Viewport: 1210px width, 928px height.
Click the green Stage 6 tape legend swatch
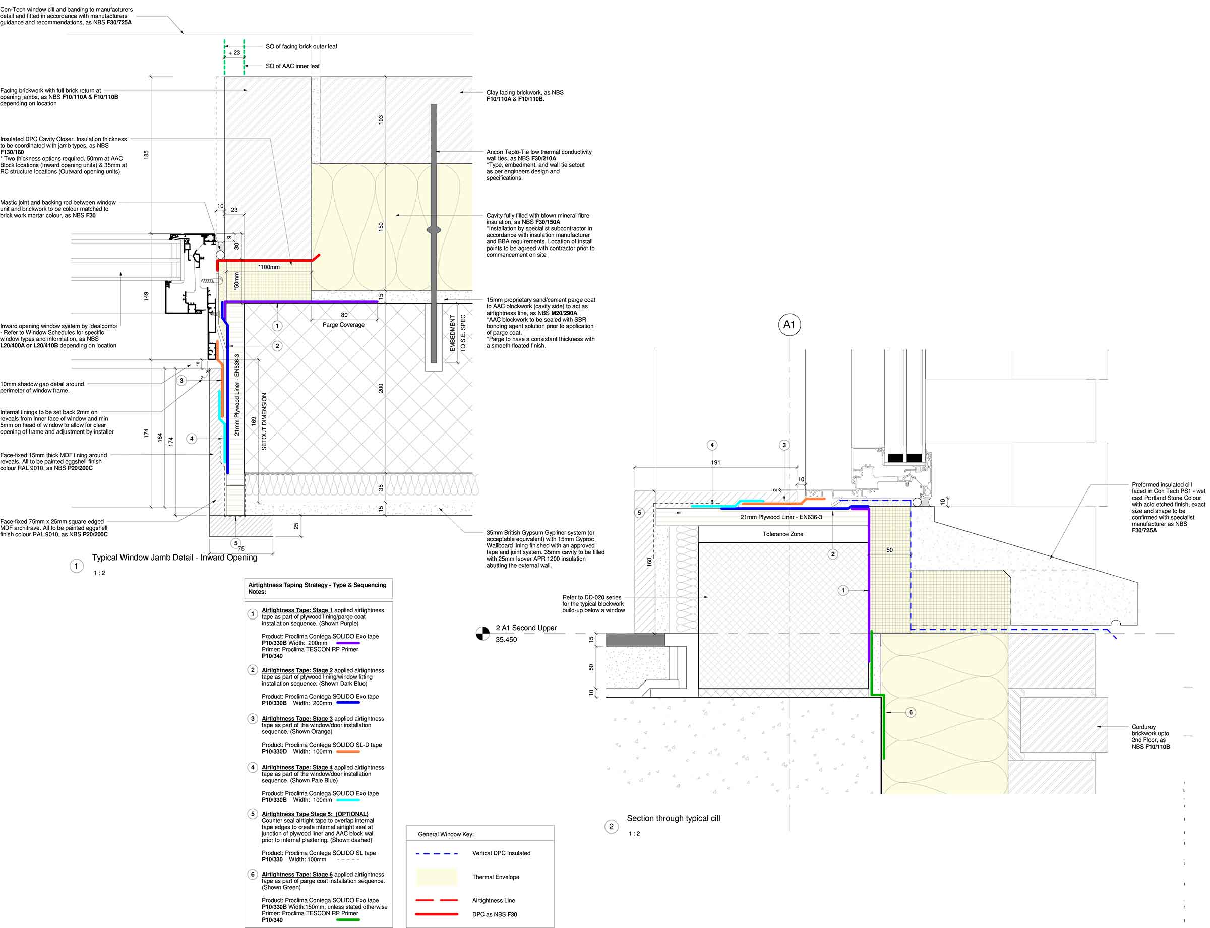[347, 920]
